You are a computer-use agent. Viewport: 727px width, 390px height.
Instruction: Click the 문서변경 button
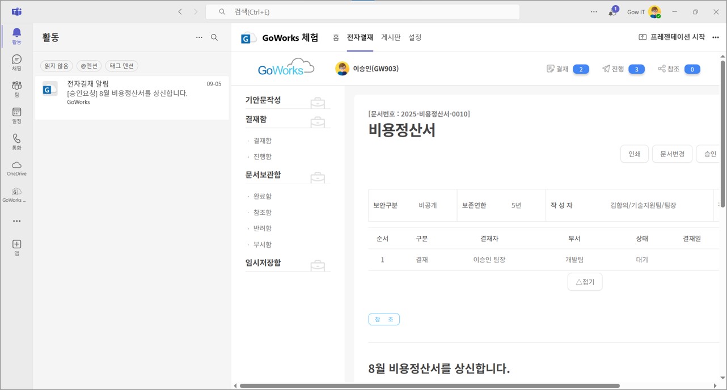coord(671,154)
